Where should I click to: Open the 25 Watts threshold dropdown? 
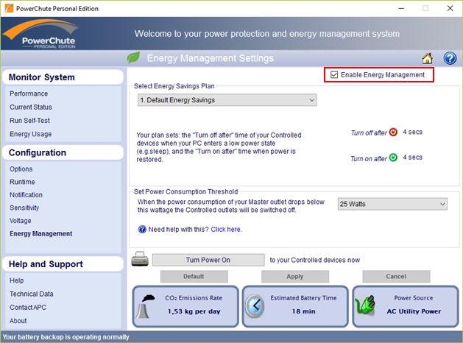(x=392, y=204)
